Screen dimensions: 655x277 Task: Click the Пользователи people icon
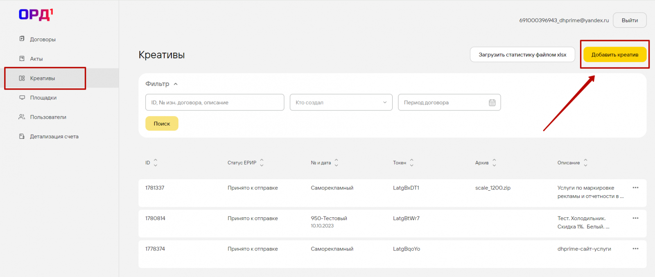(x=22, y=117)
